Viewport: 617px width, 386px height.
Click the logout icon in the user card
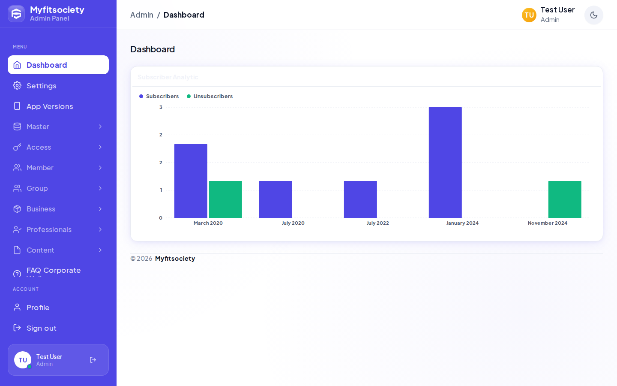coord(93,360)
